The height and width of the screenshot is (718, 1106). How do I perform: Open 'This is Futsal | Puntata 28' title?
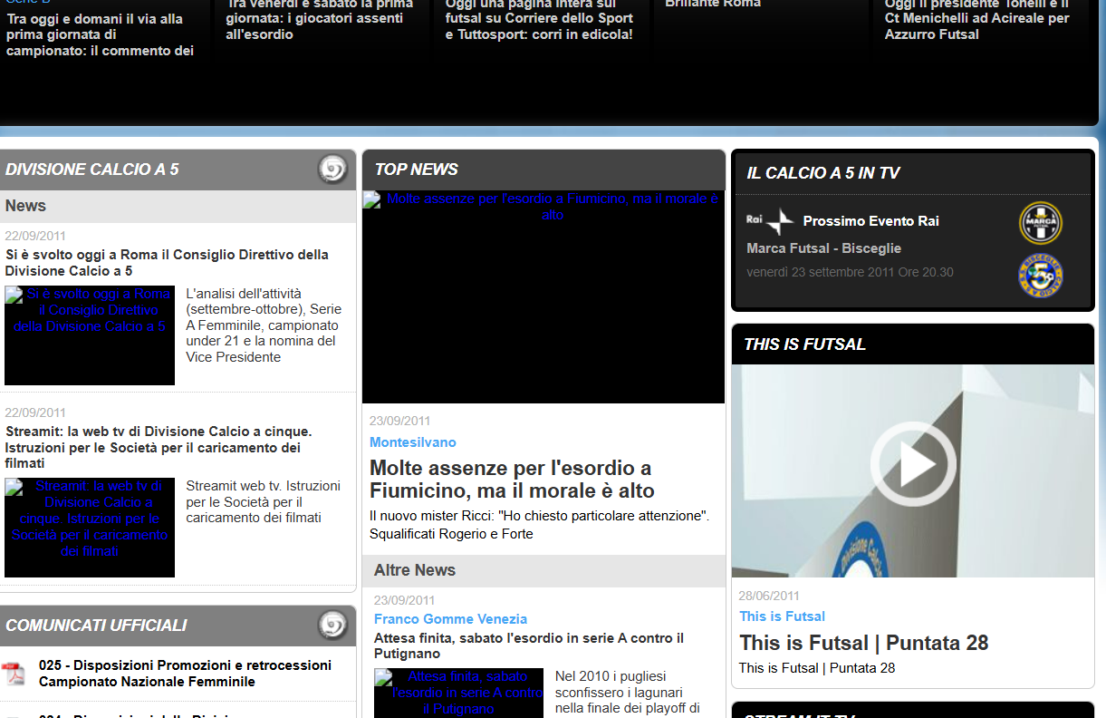coord(864,643)
